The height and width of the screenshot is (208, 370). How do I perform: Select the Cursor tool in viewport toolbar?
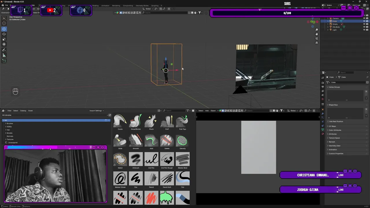[4, 23]
